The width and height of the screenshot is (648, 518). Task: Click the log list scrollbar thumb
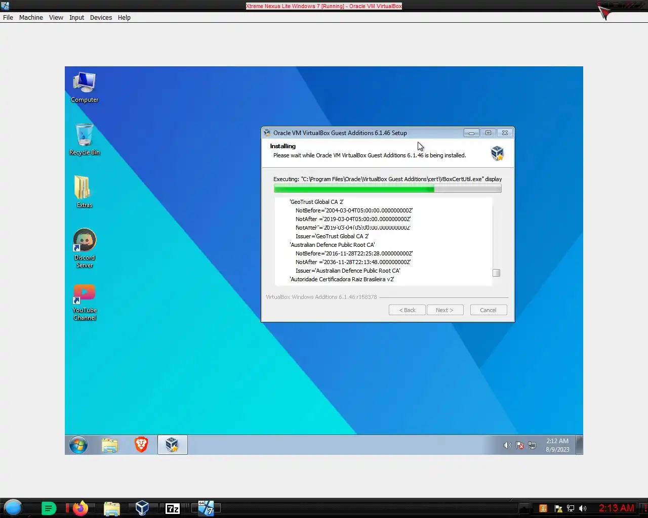pyautogui.click(x=497, y=273)
